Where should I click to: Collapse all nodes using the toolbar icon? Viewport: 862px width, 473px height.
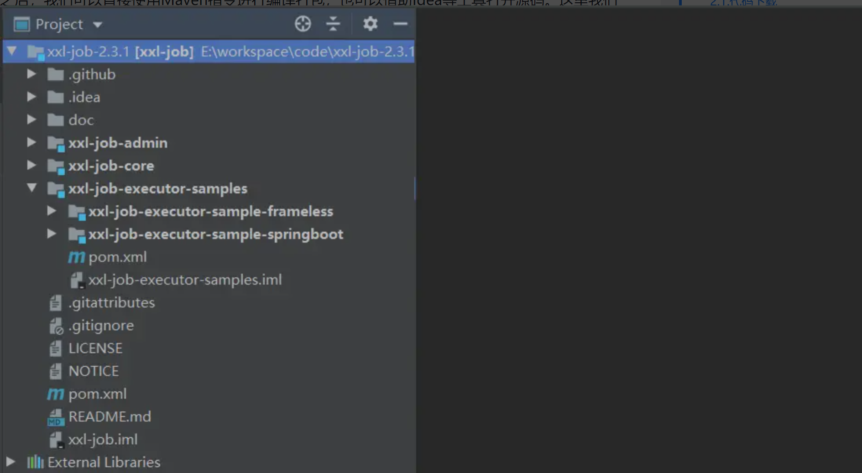tap(333, 24)
